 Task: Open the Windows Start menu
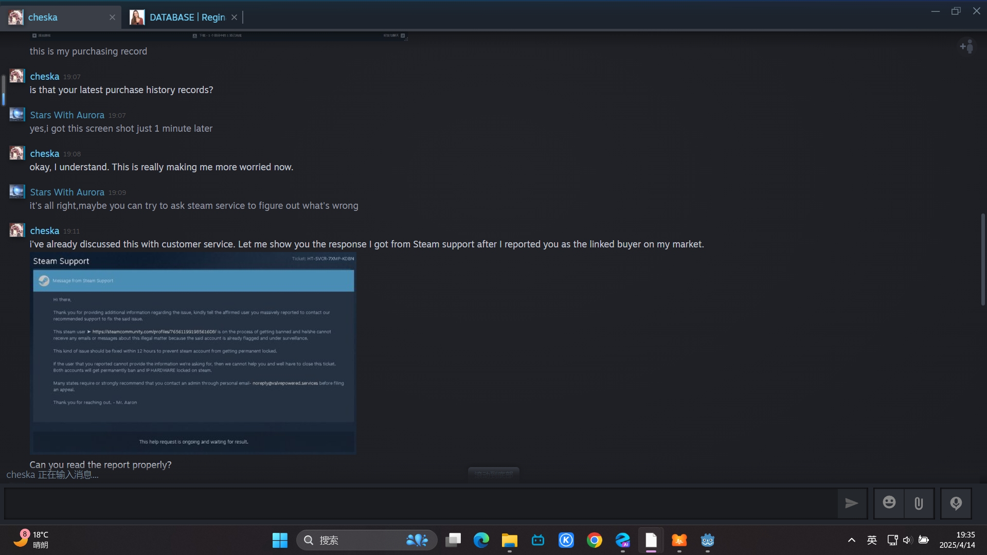tap(280, 540)
